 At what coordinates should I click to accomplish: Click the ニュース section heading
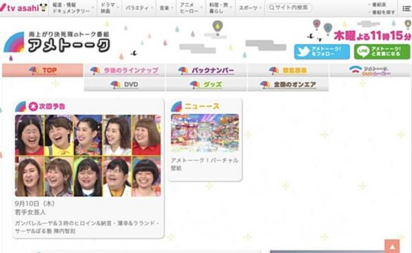202,106
